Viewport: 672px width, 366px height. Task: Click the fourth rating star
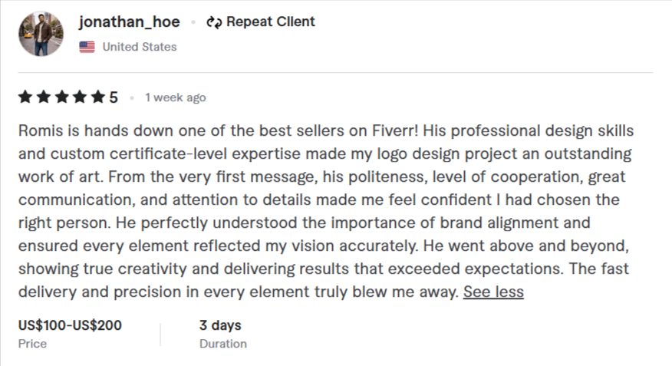coord(80,97)
